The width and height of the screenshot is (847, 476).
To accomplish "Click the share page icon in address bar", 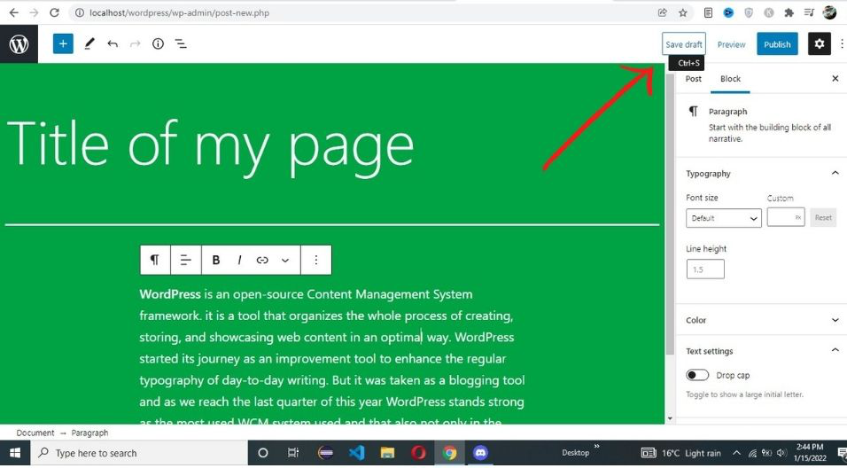I will tap(662, 12).
